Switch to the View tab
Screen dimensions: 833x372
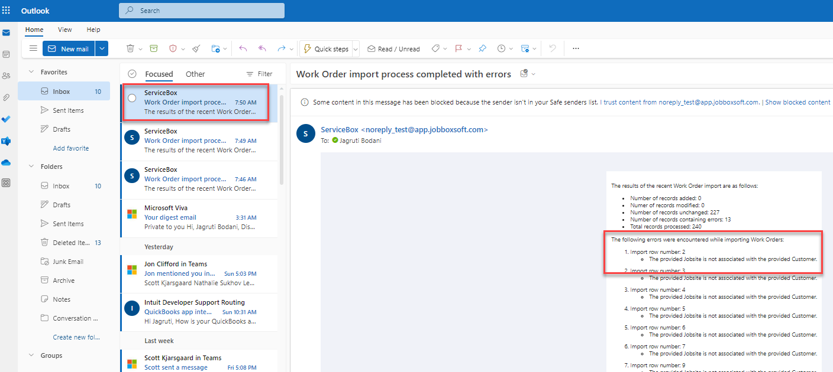65,30
